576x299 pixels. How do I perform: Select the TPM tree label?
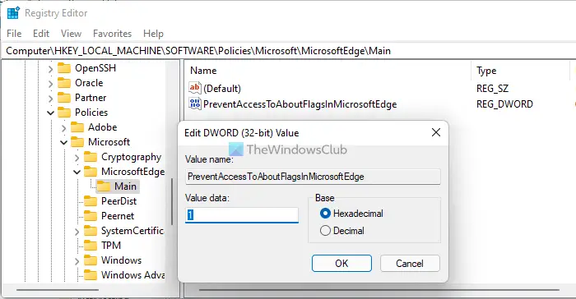(111, 246)
